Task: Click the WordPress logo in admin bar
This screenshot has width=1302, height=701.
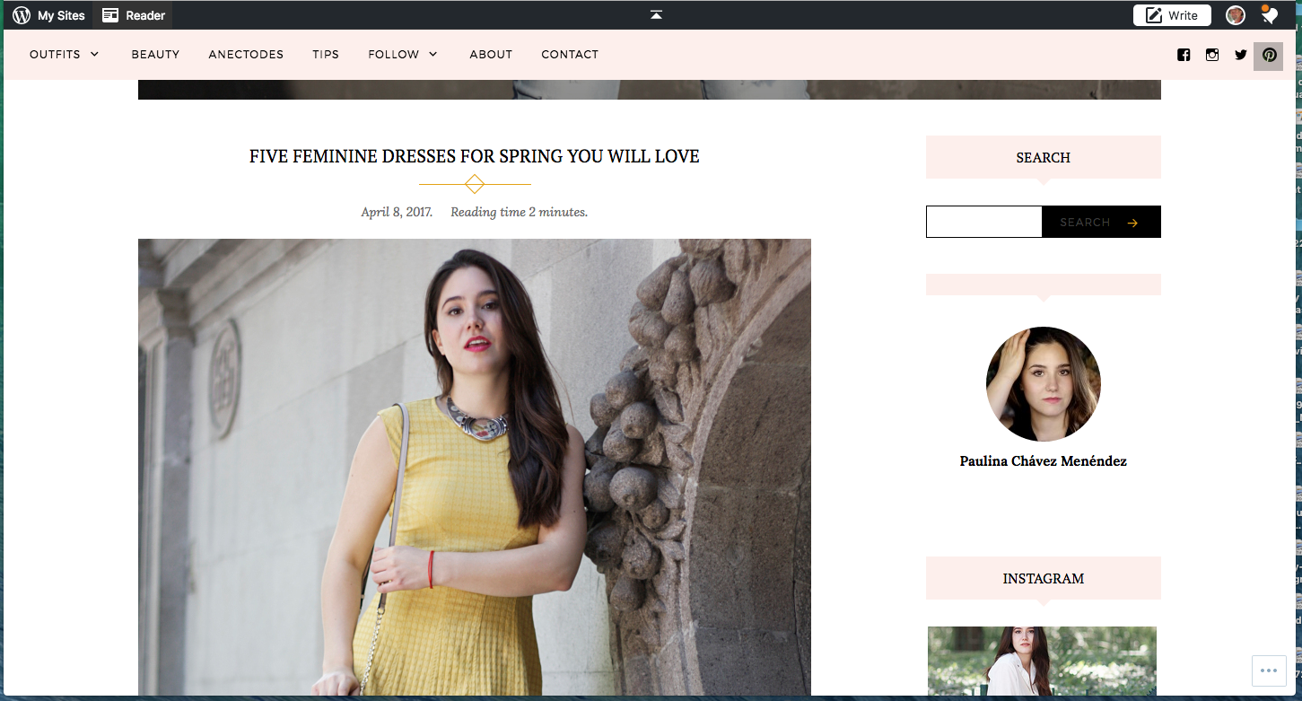Action: click(x=22, y=15)
